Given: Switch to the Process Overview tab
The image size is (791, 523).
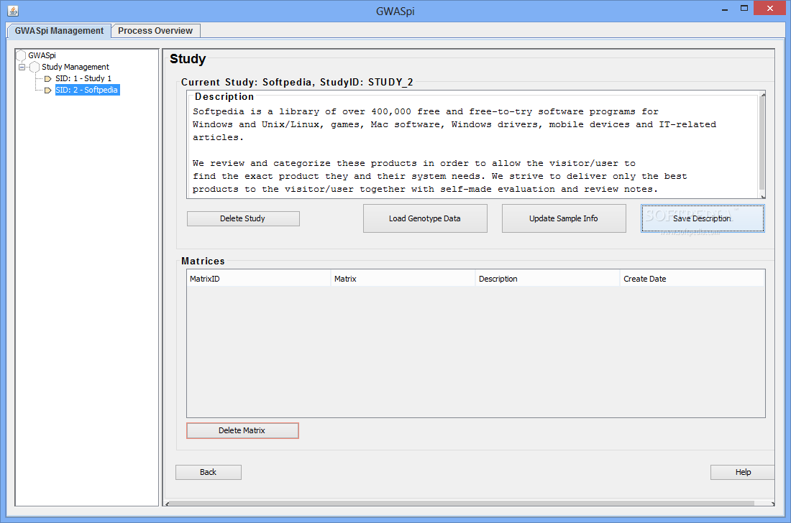Looking at the screenshot, I should (x=155, y=31).
